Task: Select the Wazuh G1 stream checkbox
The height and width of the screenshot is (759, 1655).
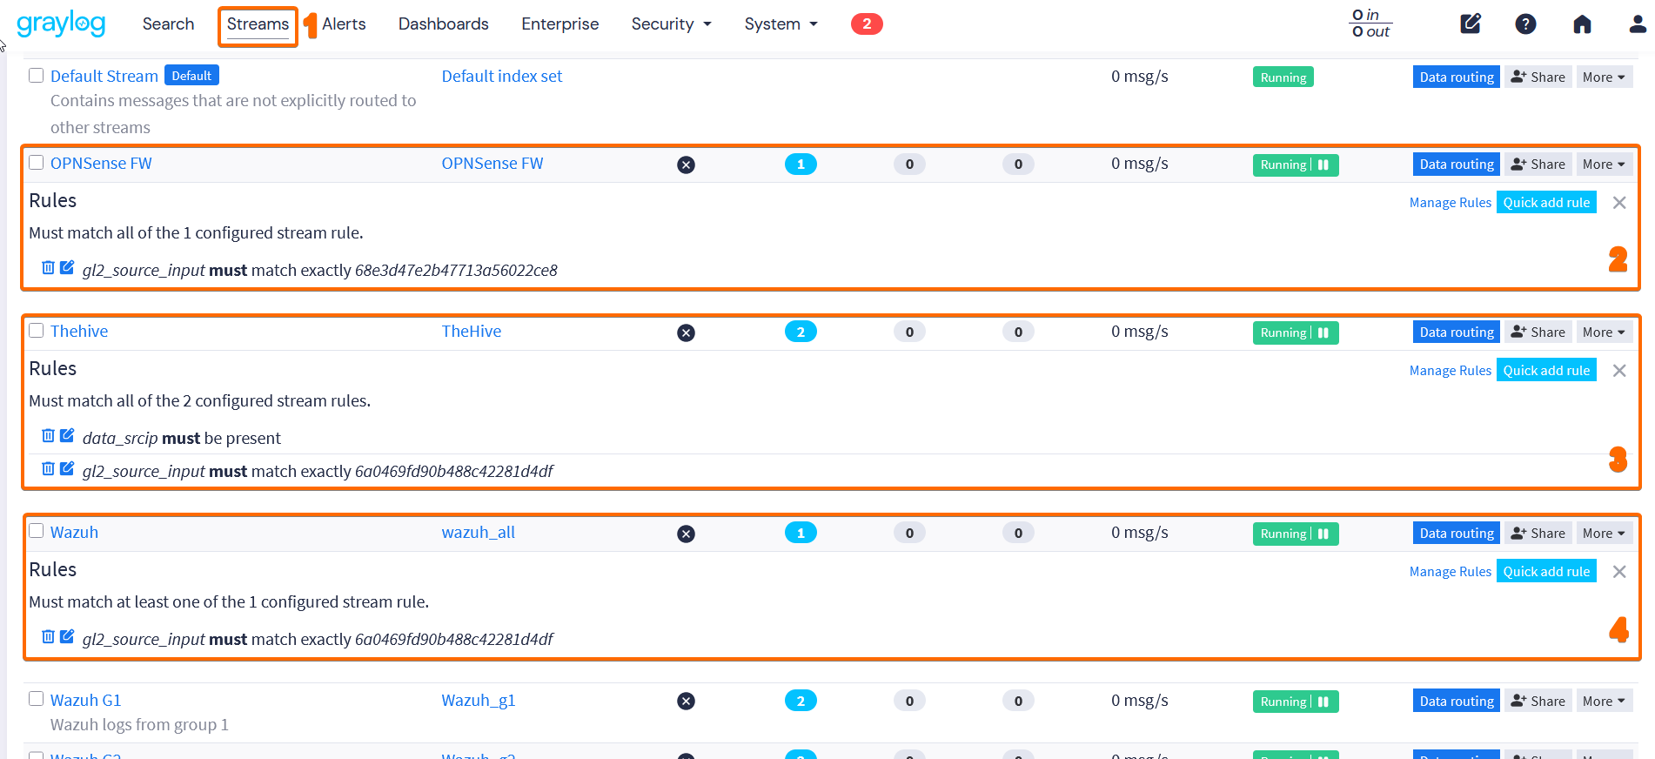Action: tap(37, 699)
